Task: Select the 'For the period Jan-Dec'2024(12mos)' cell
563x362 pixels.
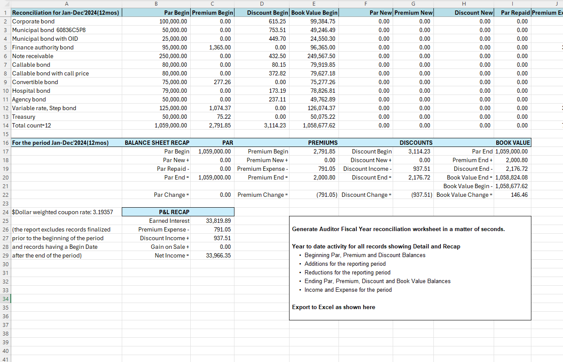Action: [66, 143]
